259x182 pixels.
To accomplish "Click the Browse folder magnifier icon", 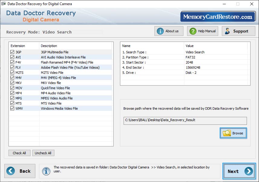I will pos(227,133).
